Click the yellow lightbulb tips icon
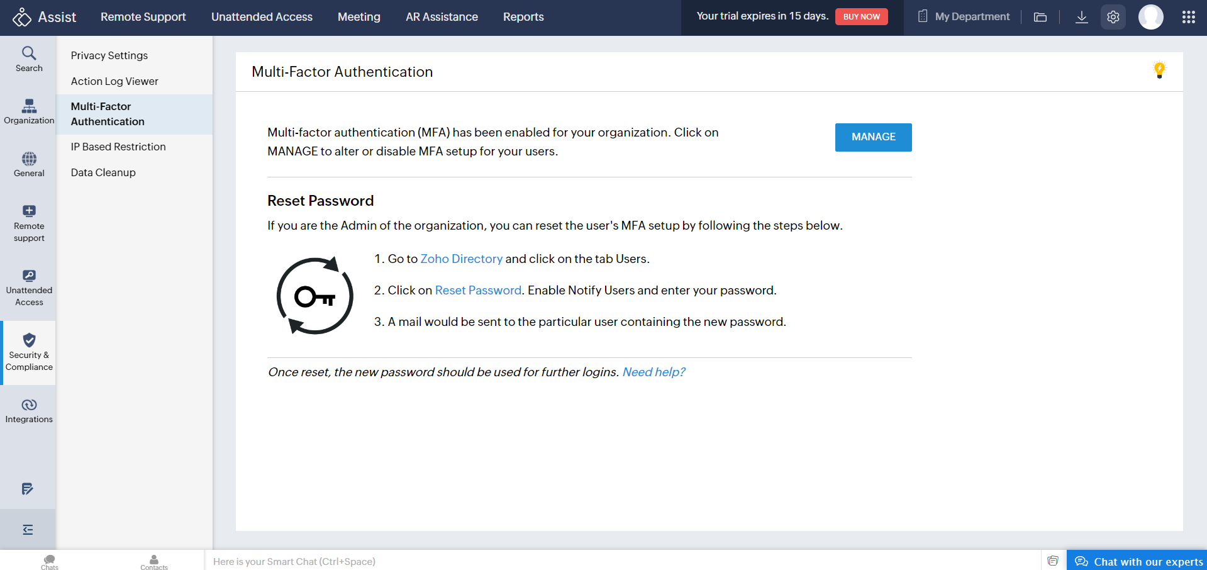Viewport: 1207px width, 570px height. click(x=1159, y=70)
